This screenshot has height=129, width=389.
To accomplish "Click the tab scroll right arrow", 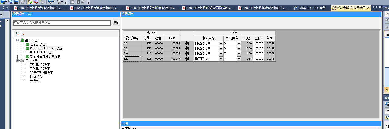I will click(x=377, y=8).
